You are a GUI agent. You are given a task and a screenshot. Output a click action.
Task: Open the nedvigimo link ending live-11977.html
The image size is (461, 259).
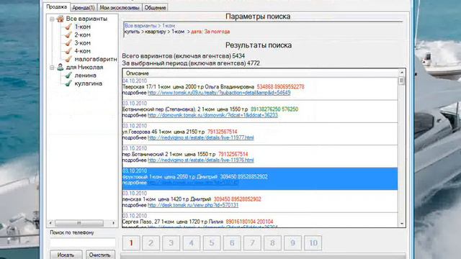(200, 137)
